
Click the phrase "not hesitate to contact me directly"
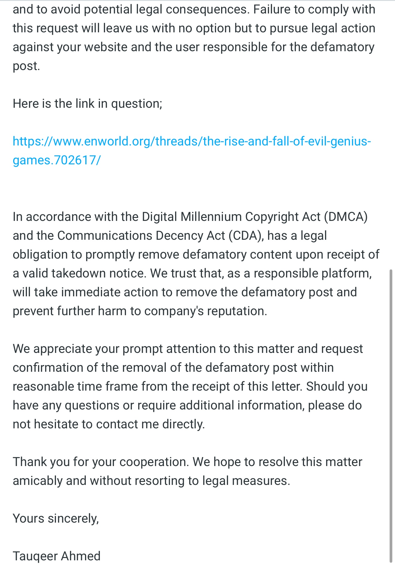[108, 424]
